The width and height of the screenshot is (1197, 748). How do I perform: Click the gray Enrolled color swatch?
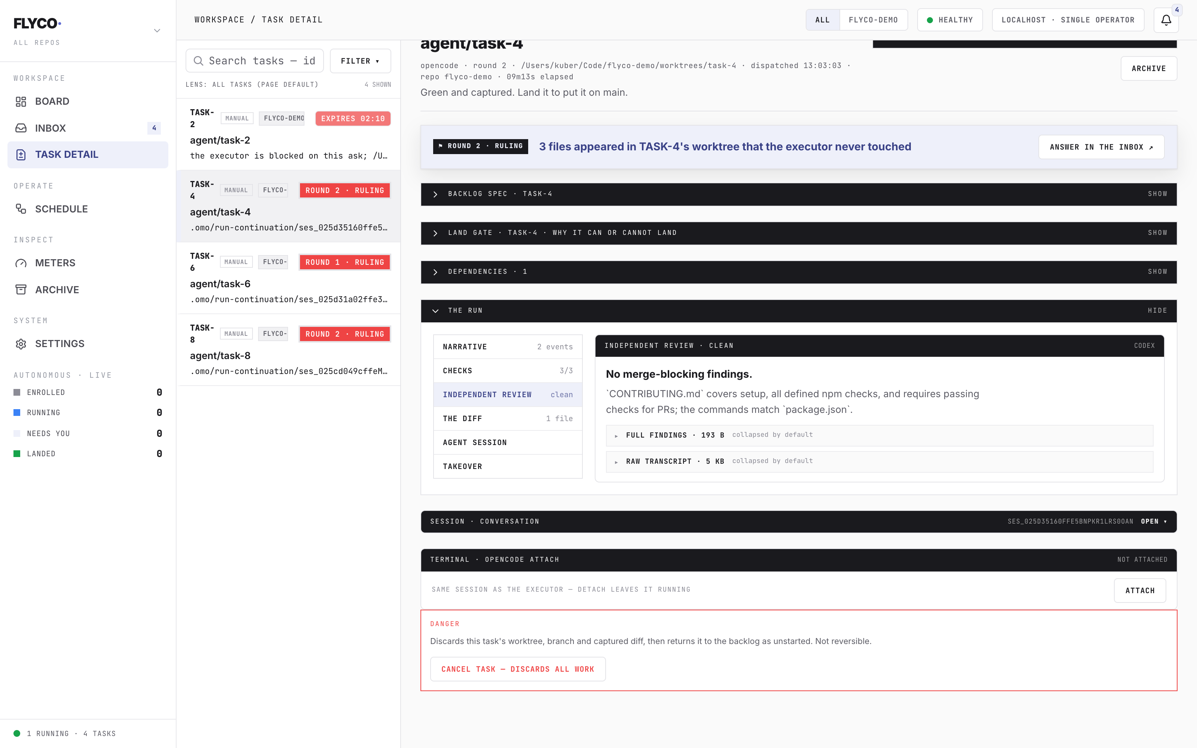pyautogui.click(x=17, y=392)
